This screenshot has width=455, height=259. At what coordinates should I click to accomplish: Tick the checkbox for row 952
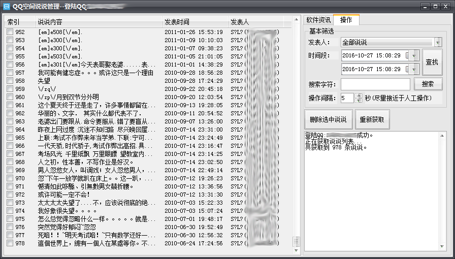[10, 32]
